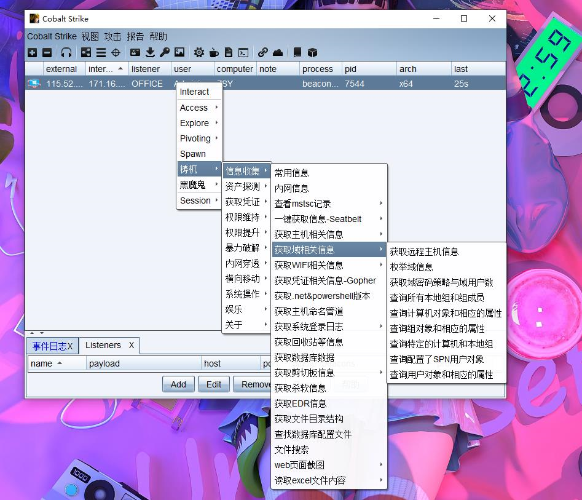This screenshot has height=500, width=582.
Task: Click the Edit listener button
Action: (x=214, y=384)
